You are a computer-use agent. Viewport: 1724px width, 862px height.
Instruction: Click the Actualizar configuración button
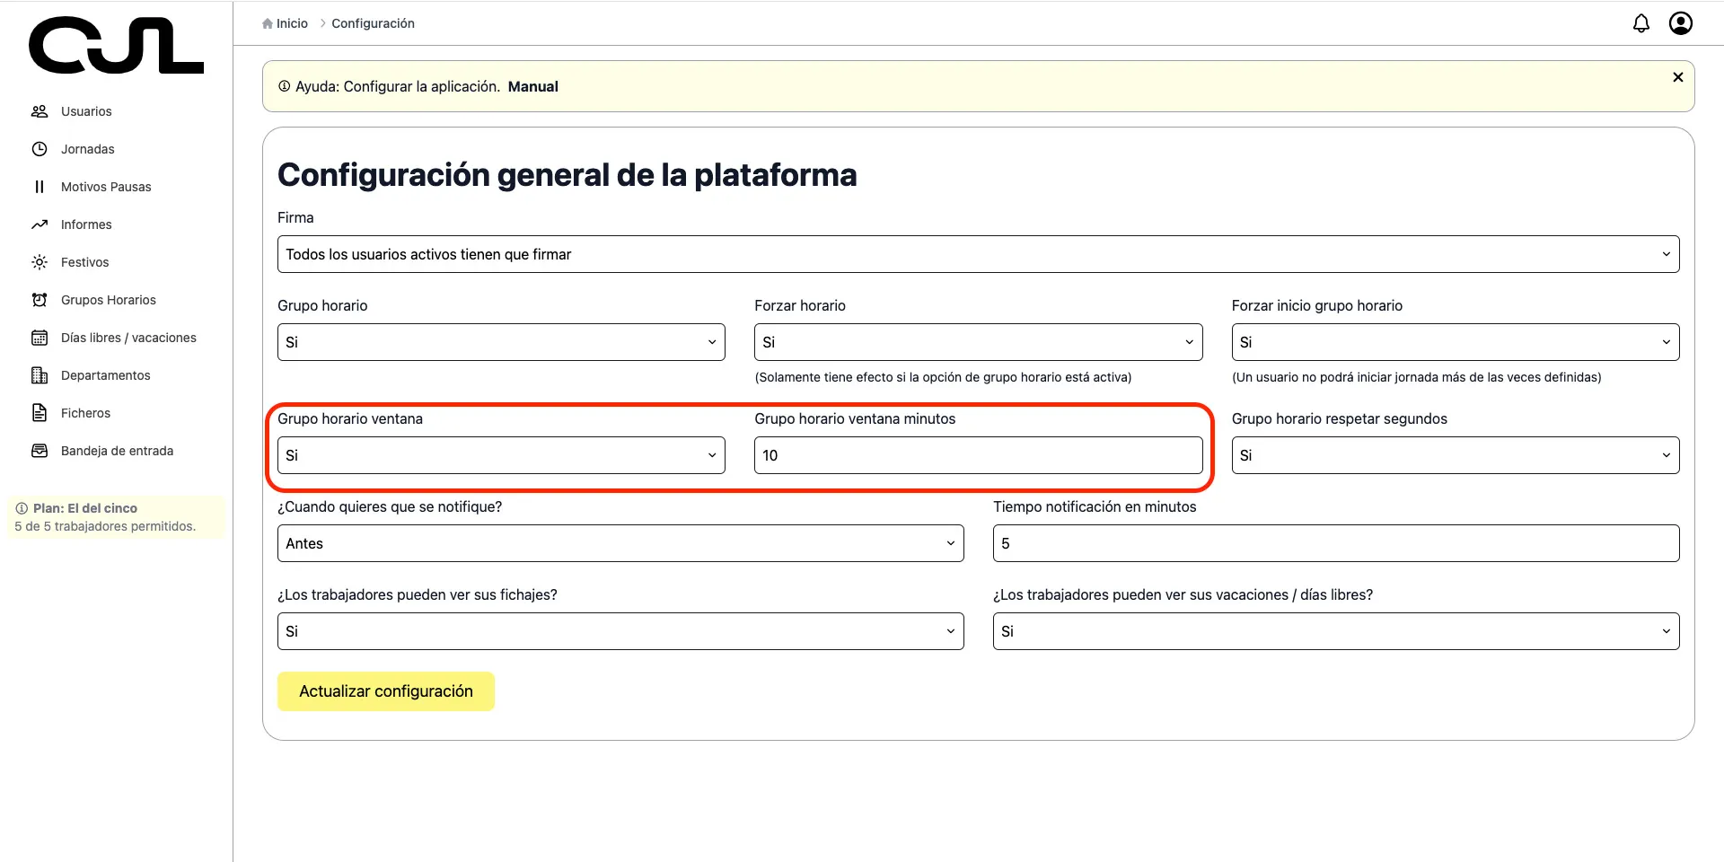point(385,690)
